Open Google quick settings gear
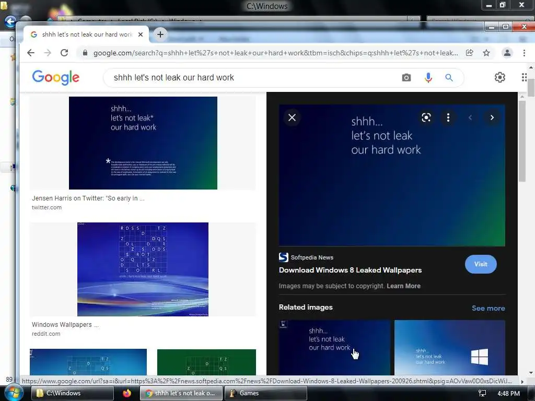The height and width of the screenshot is (401, 535). [500, 77]
